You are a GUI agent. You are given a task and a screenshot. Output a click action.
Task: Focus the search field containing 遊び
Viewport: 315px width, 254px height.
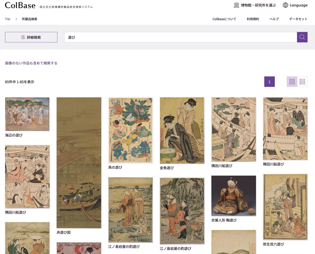pyautogui.click(x=181, y=37)
